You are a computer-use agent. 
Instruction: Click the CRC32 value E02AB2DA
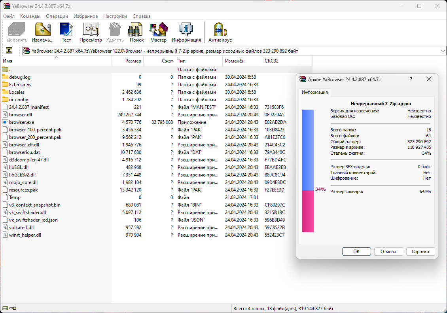(x=275, y=122)
